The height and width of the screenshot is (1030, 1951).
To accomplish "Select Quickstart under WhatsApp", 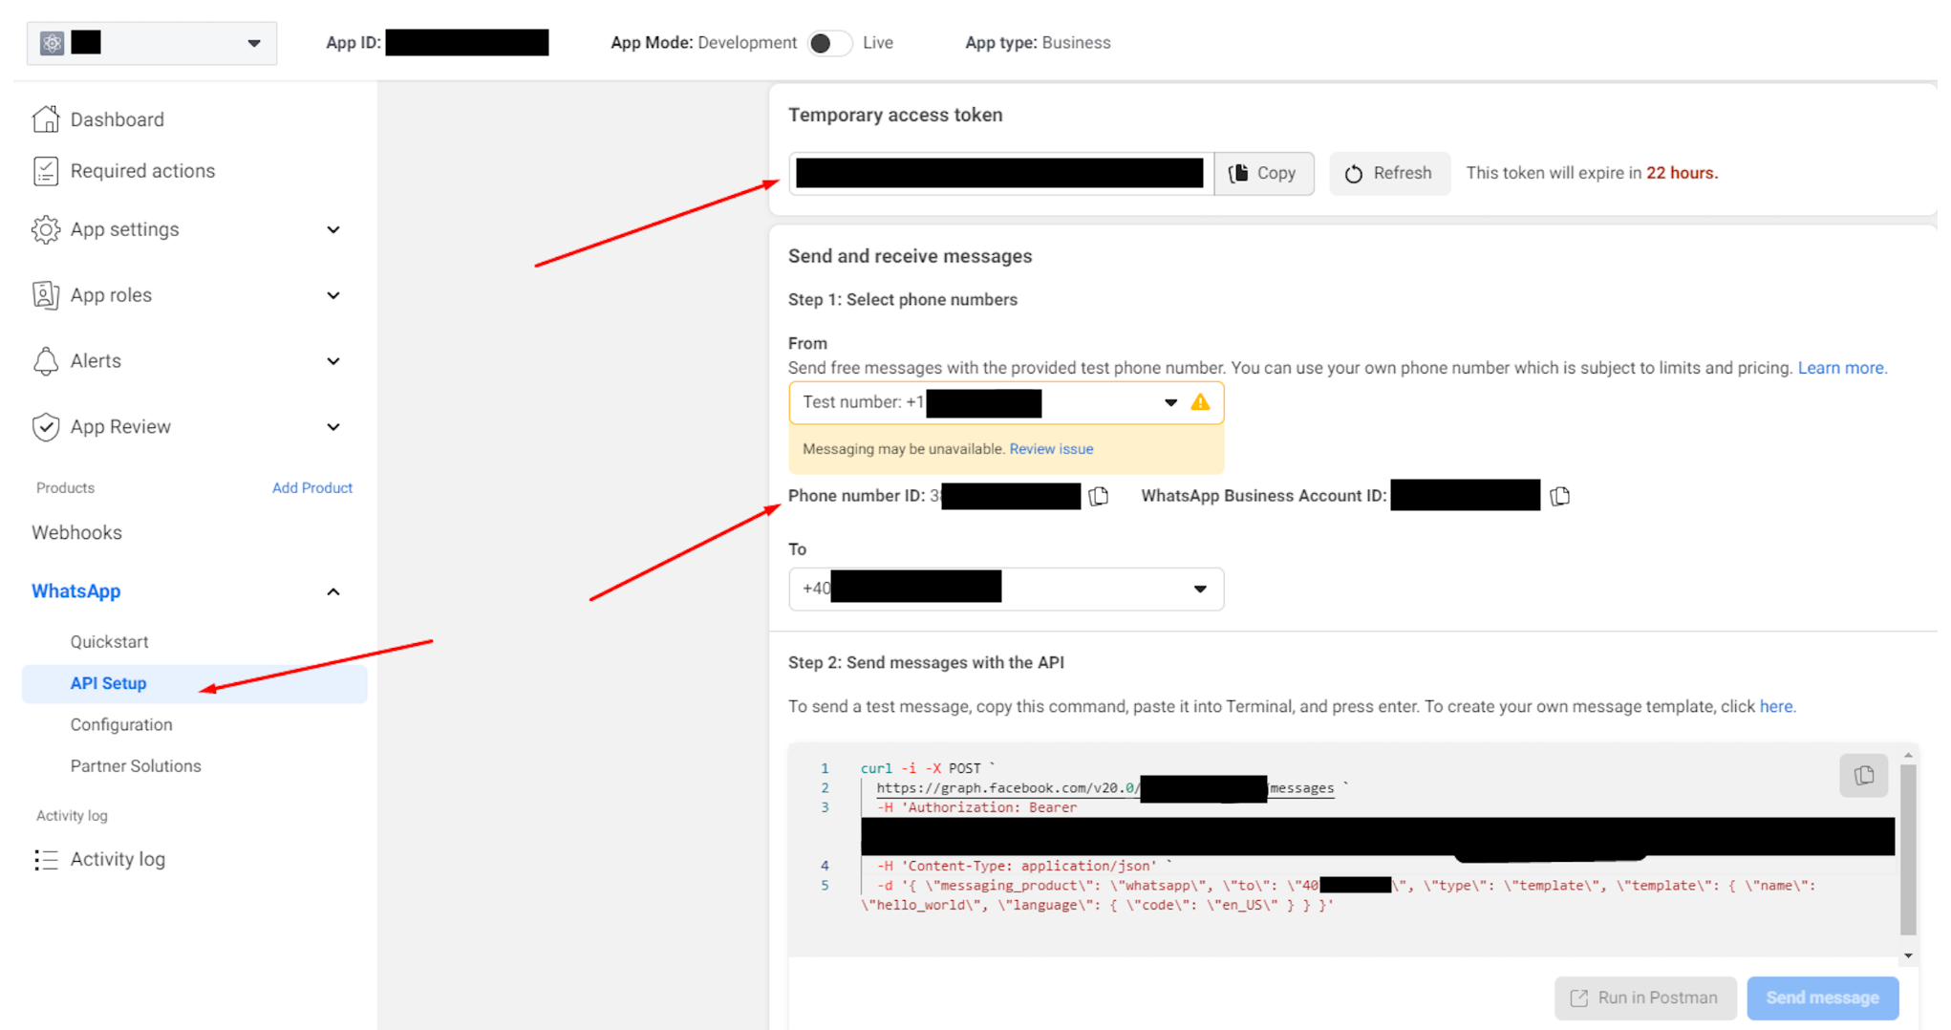I will pos(109,642).
